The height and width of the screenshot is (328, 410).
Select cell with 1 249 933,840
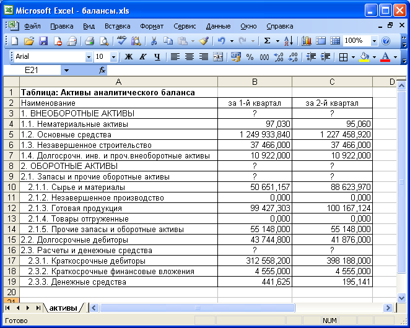click(x=255, y=134)
